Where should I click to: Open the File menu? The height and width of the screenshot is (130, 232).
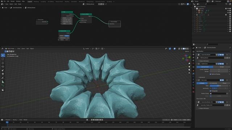[5, 1]
